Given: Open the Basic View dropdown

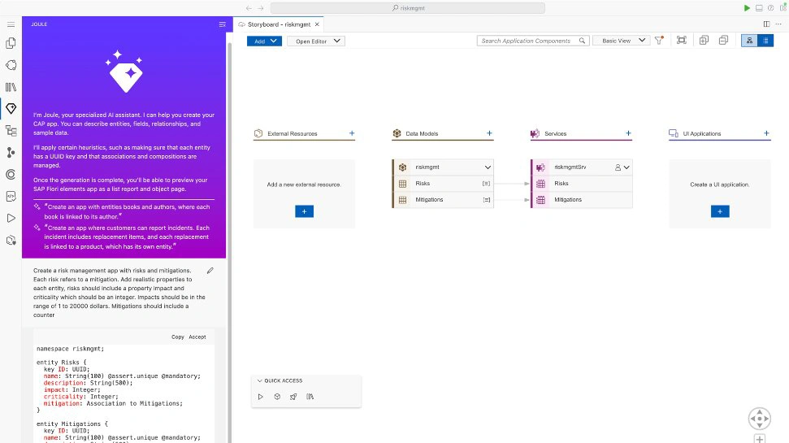Looking at the screenshot, I should point(622,41).
